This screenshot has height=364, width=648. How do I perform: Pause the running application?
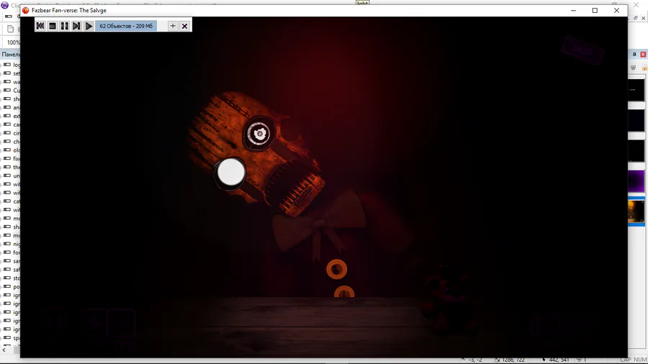tap(65, 26)
